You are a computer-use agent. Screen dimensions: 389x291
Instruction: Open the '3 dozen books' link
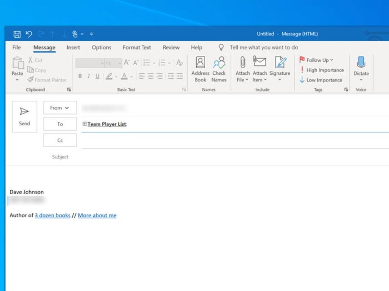click(52, 215)
